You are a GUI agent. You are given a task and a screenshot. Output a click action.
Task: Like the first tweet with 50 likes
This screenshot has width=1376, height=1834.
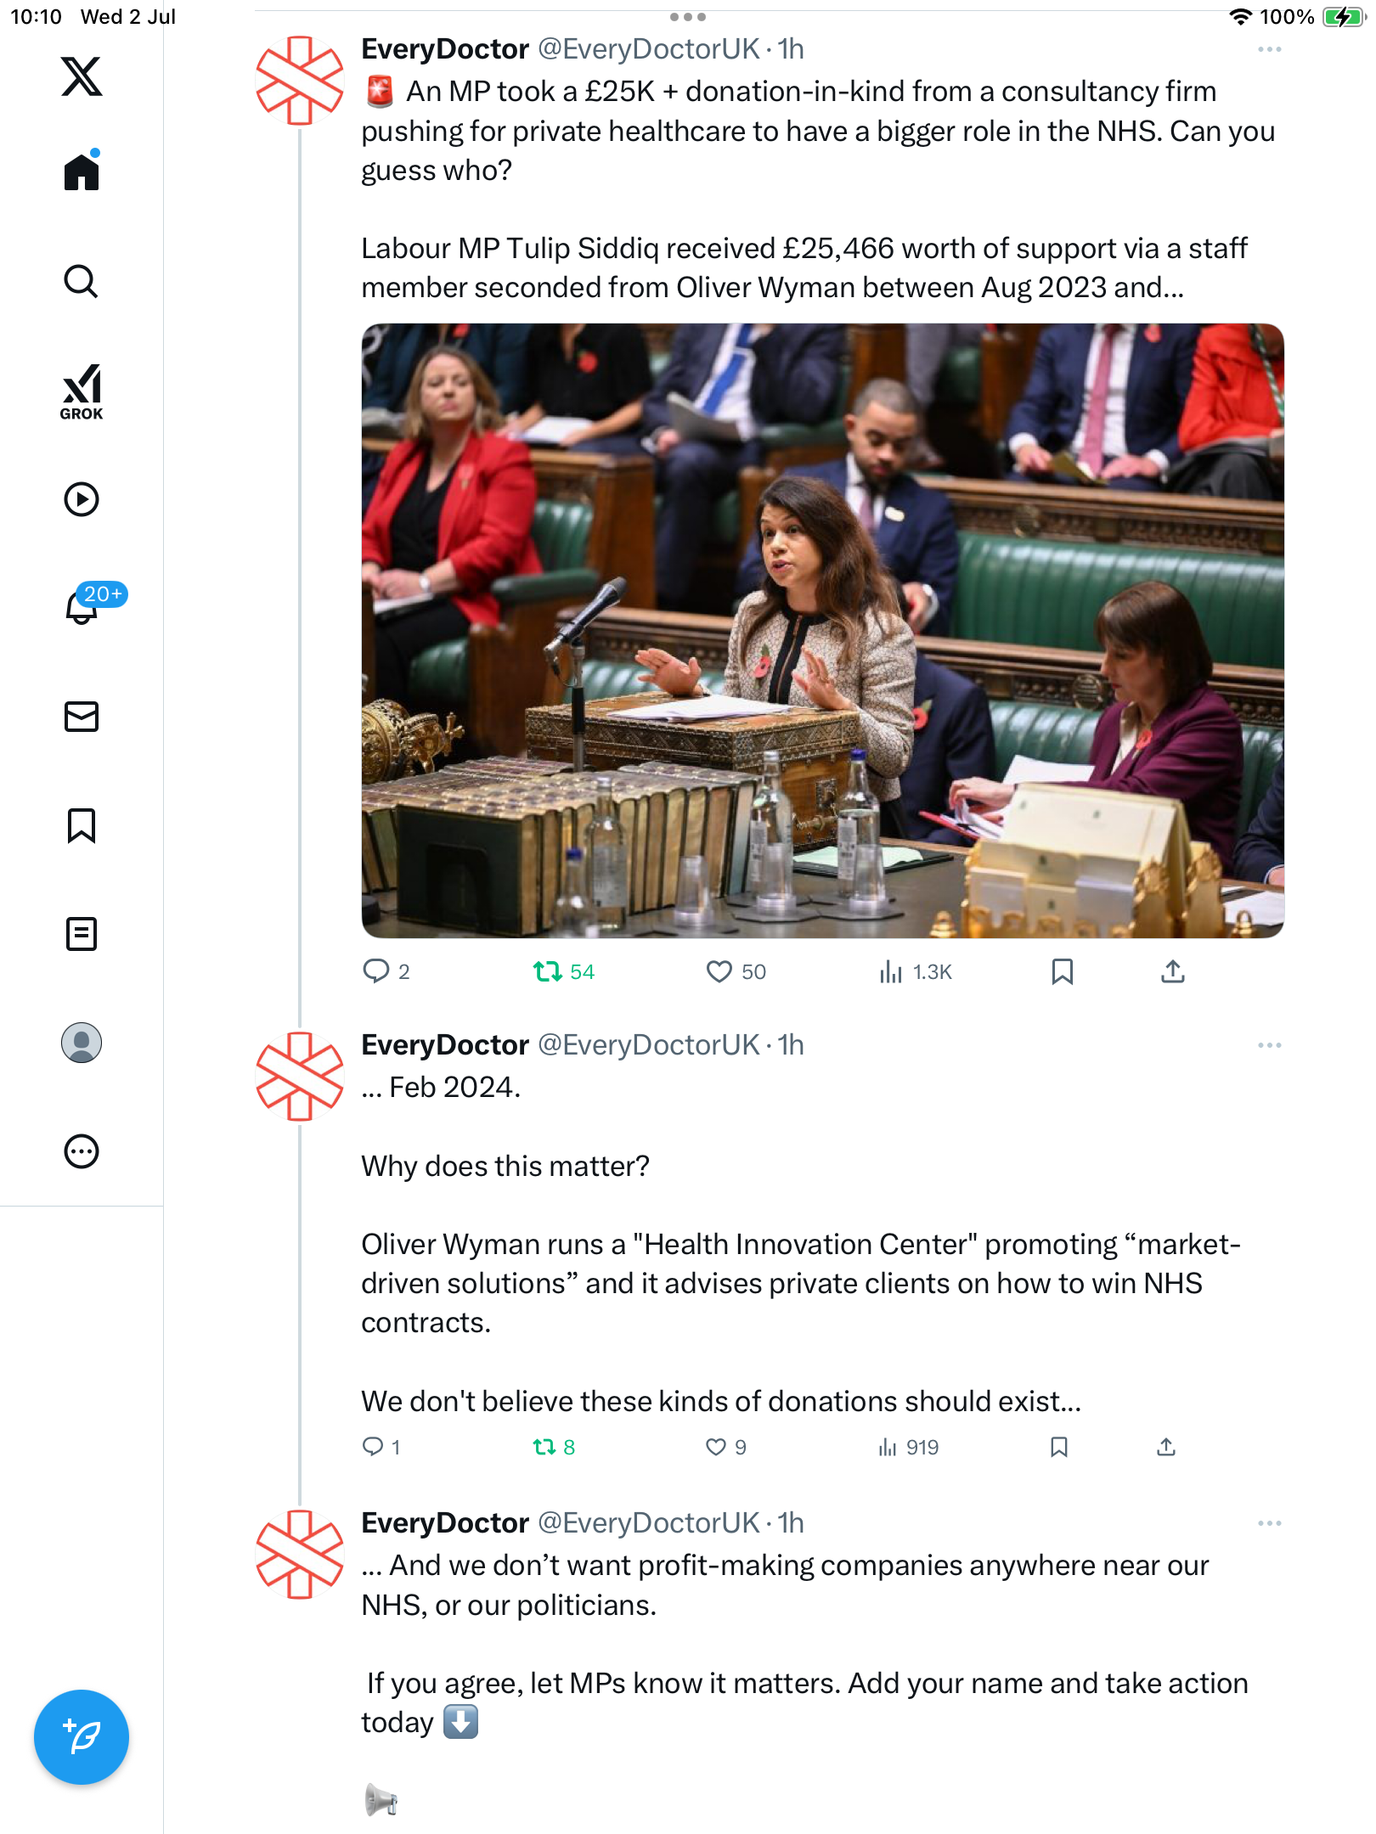pos(736,971)
